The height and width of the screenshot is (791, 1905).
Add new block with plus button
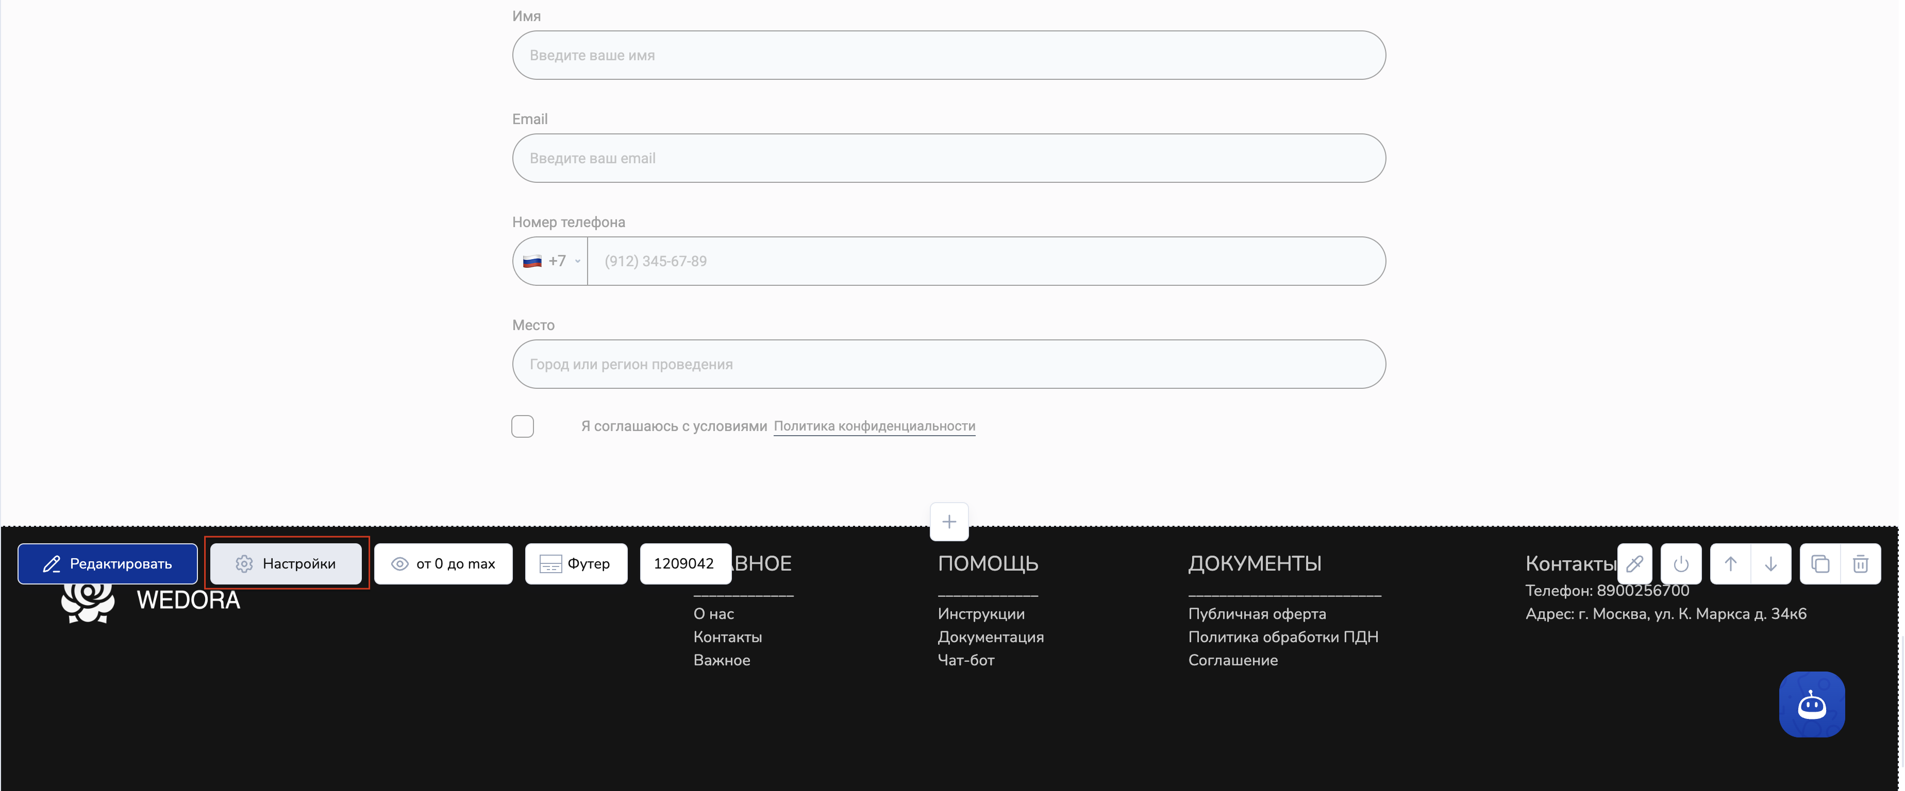tap(949, 522)
